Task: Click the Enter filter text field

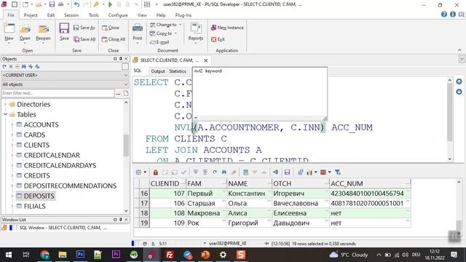Action: click(x=58, y=93)
